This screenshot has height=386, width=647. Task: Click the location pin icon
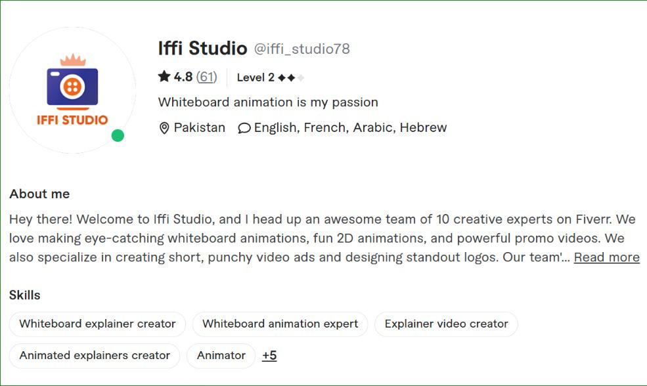(x=164, y=128)
